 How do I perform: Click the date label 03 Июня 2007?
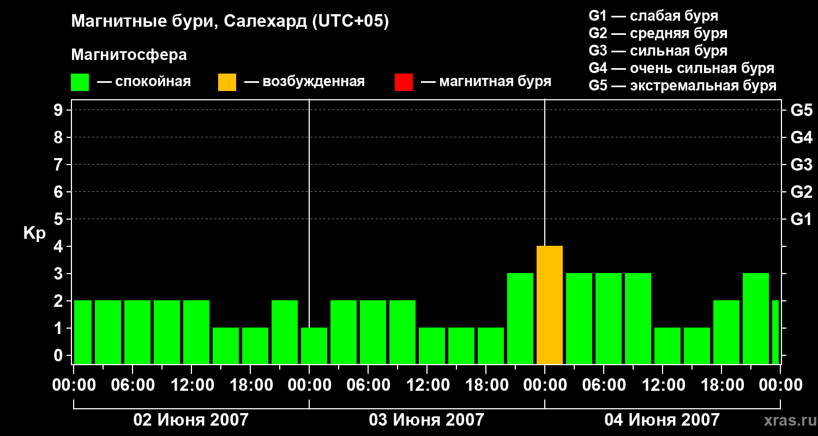pyautogui.click(x=426, y=420)
